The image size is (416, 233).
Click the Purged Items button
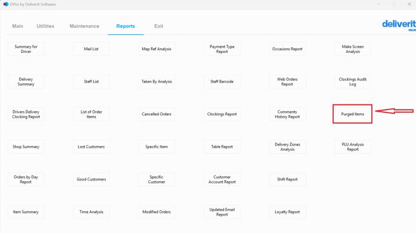[x=353, y=114]
